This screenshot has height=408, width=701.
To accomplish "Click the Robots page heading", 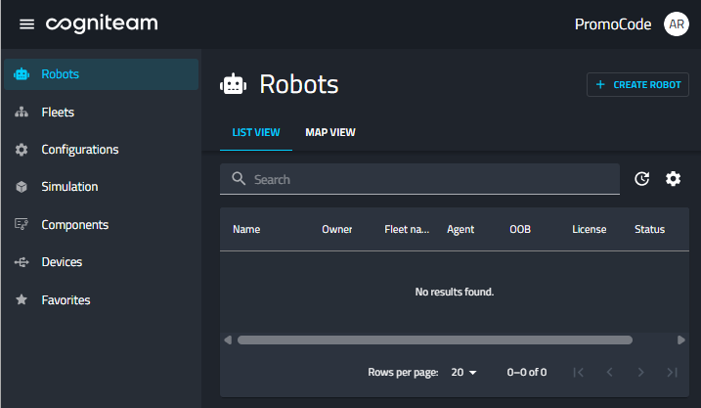I will (298, 84).
